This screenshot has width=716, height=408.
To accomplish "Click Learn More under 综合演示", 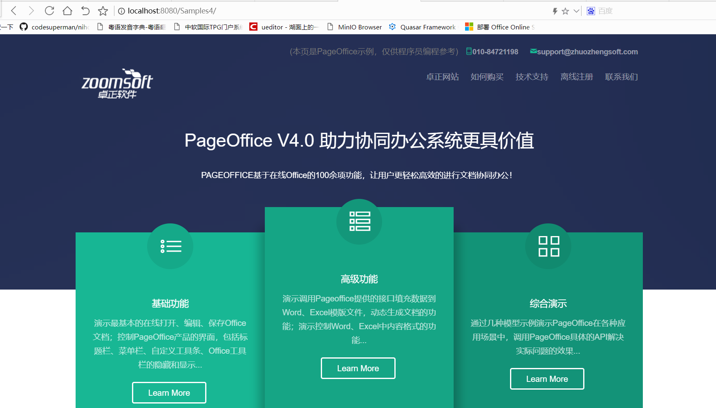I will 547,379.
